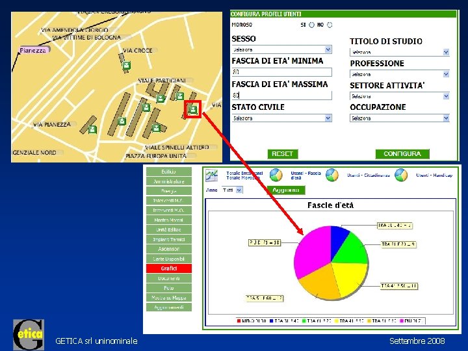Click the building marker beside Via Pianezza label
The width and height of the screenshot is (468, 351).
[93, 129]
